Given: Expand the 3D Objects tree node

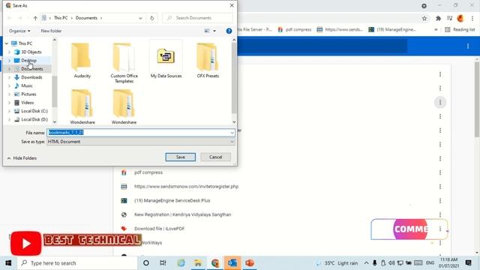Looking at the screenshot, I should coord(9,52).
